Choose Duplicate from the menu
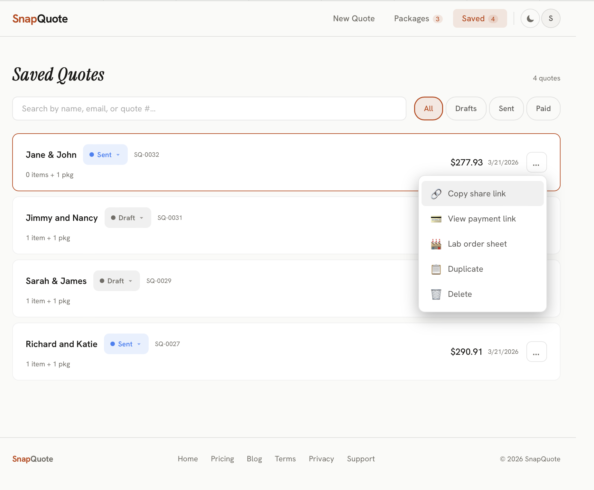The image size is (594, 490). pyautogui.click(x=482, y=269)
